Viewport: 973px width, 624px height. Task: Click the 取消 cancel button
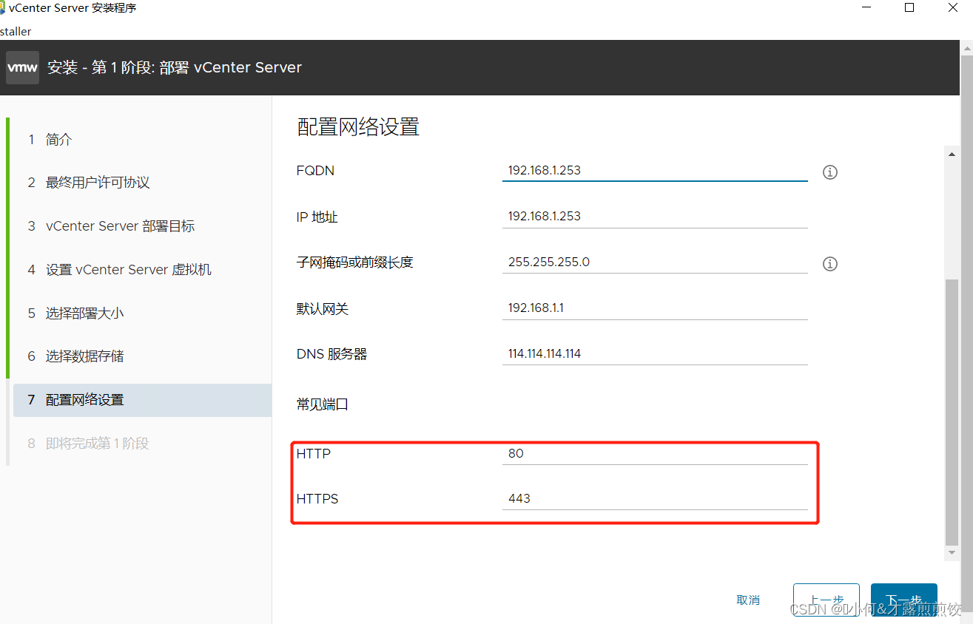tap(748, 600)
